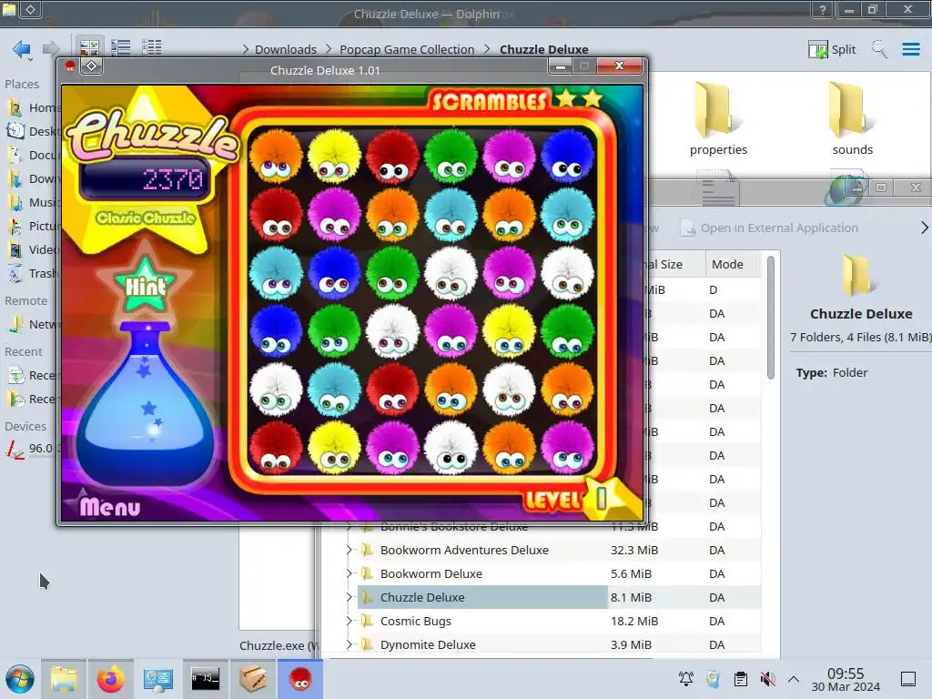Expand the toolbar overflow chevron arrow
The image size is (932, 699).
point(925,228)
